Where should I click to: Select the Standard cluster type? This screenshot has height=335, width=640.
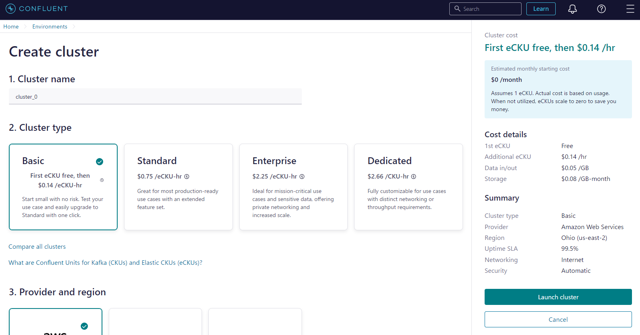pyautogui.click(x=178, y=187)
